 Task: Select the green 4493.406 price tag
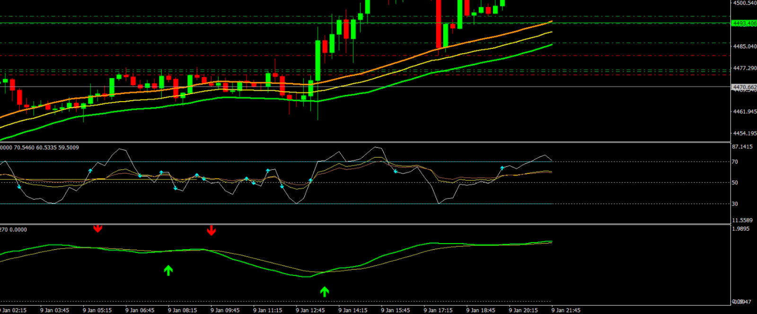(x=744, y=23)
